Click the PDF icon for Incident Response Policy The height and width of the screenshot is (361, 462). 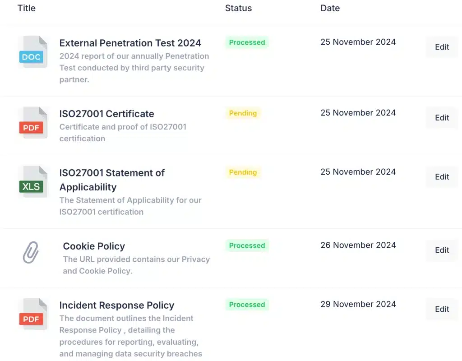click(x=33, y=314)
